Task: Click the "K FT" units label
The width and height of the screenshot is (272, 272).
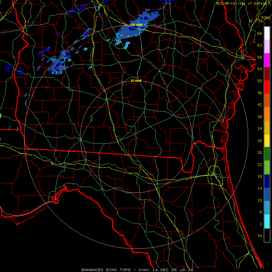Action: click(256, 21)
